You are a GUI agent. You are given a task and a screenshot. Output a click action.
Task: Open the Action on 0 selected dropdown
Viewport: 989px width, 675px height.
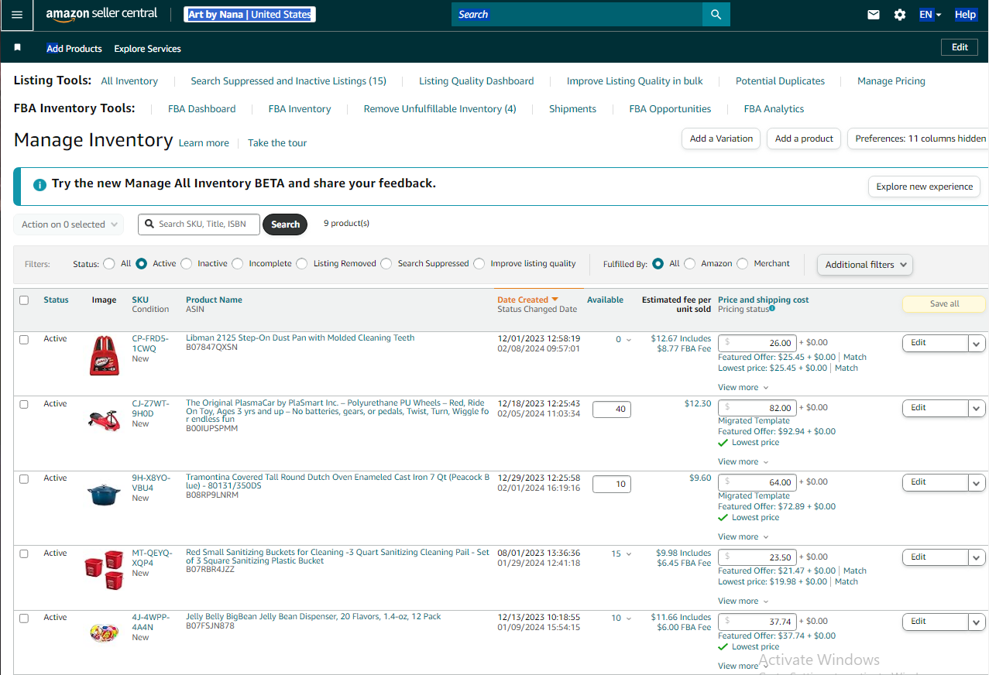click(68, 224)
